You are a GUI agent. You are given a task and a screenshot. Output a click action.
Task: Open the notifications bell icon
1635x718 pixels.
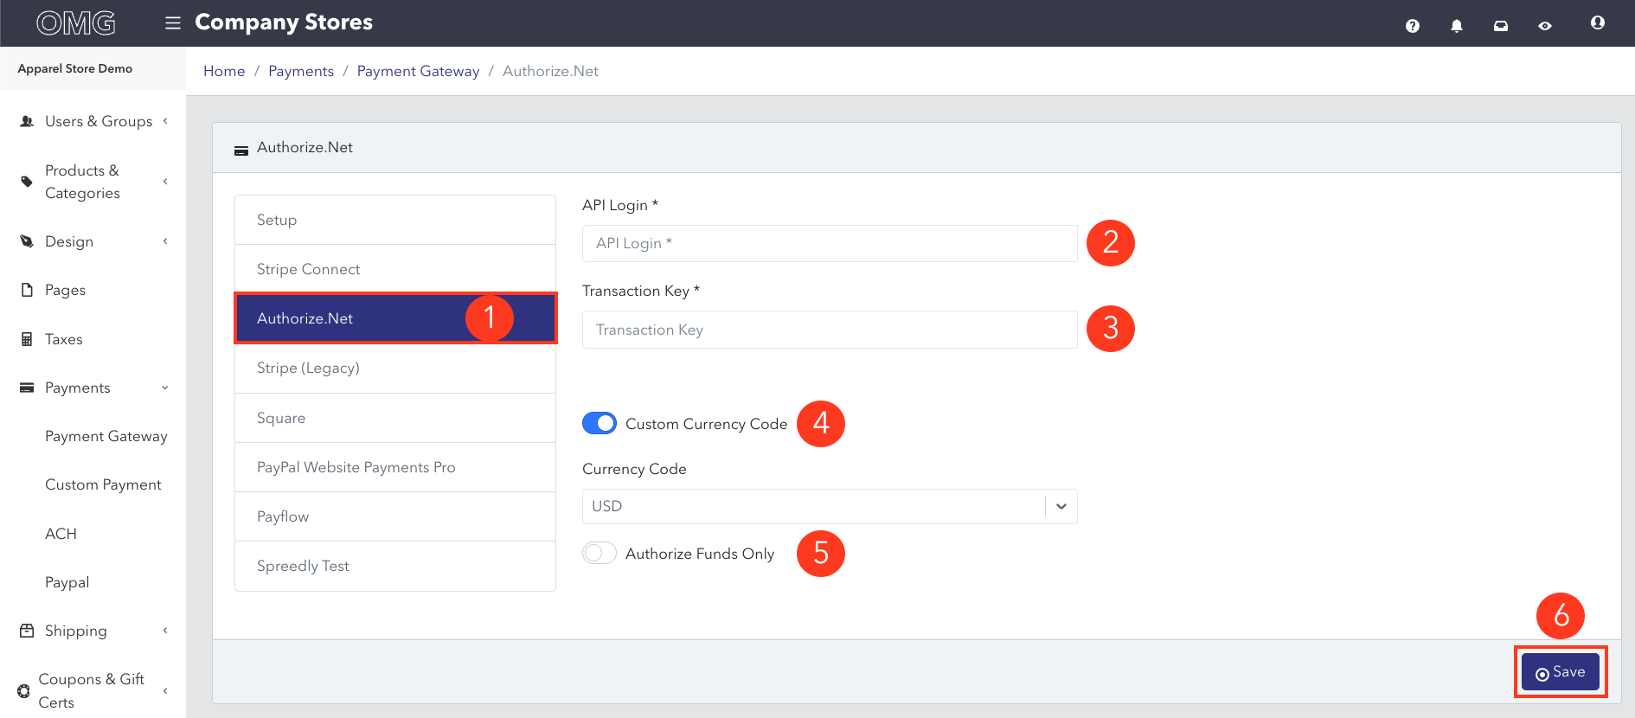point(1457,26)
